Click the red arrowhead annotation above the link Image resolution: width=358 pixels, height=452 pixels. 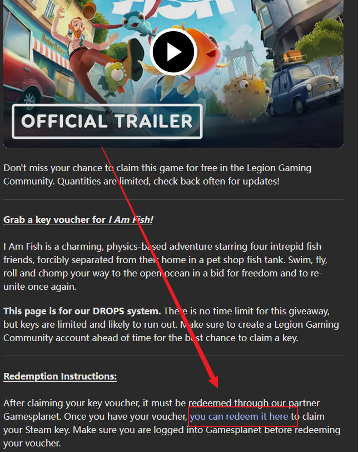(213, 382)
